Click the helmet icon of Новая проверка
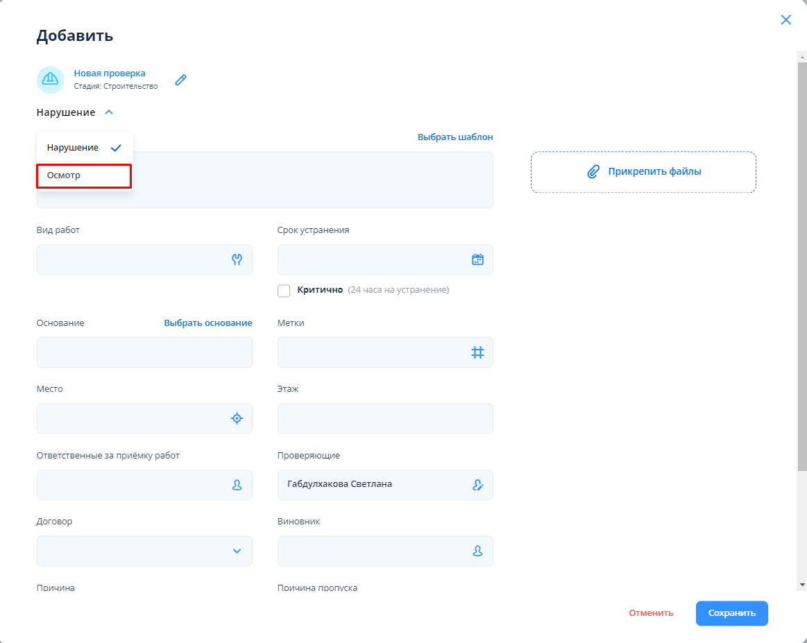The image size is (807, 643). point(50,80)
